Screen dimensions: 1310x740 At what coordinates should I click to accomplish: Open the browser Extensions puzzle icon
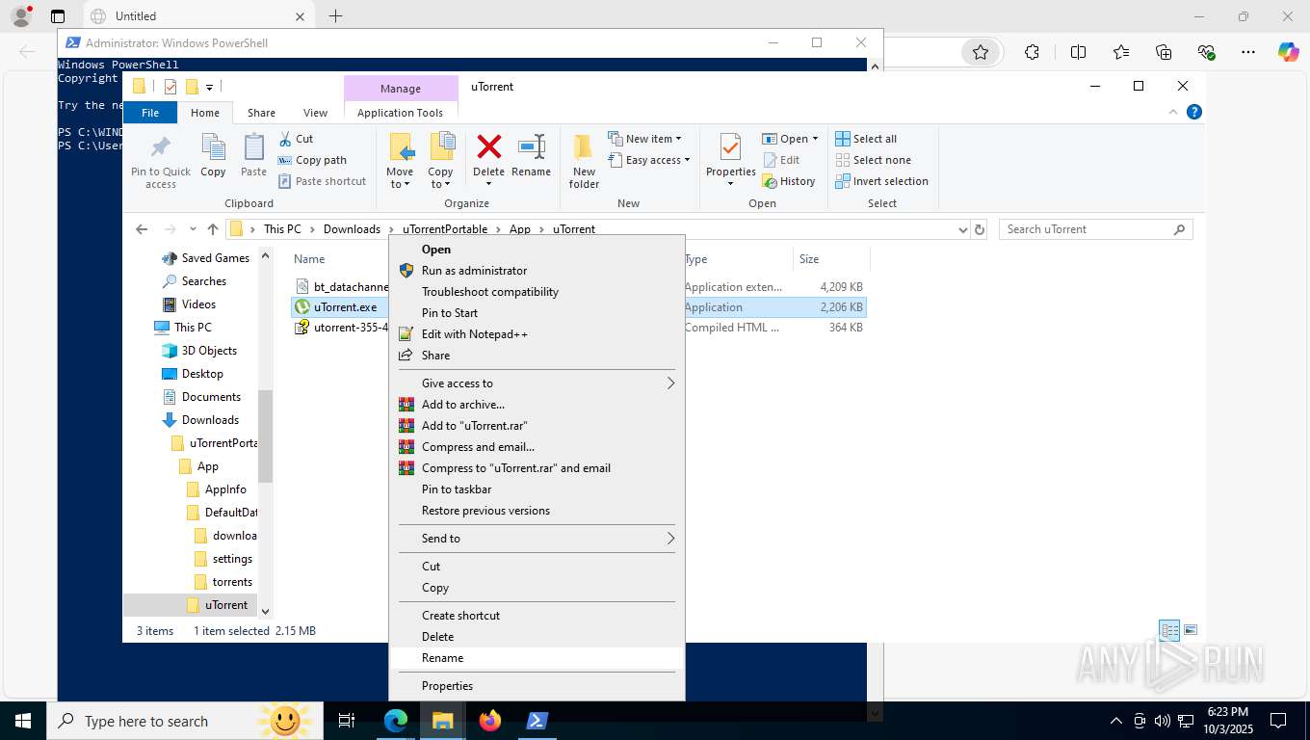(1032, 52)
